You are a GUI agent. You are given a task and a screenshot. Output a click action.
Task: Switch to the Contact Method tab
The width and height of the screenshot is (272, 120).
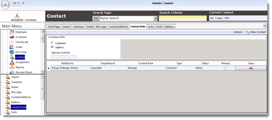[x=118, y=27]
